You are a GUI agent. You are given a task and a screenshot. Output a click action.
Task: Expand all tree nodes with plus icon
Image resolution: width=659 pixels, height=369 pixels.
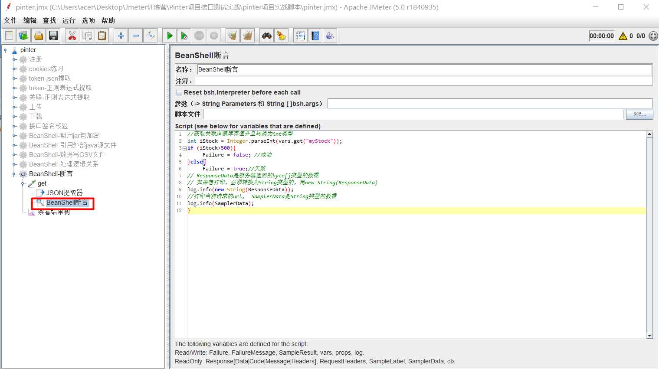[x=121, y=36]
